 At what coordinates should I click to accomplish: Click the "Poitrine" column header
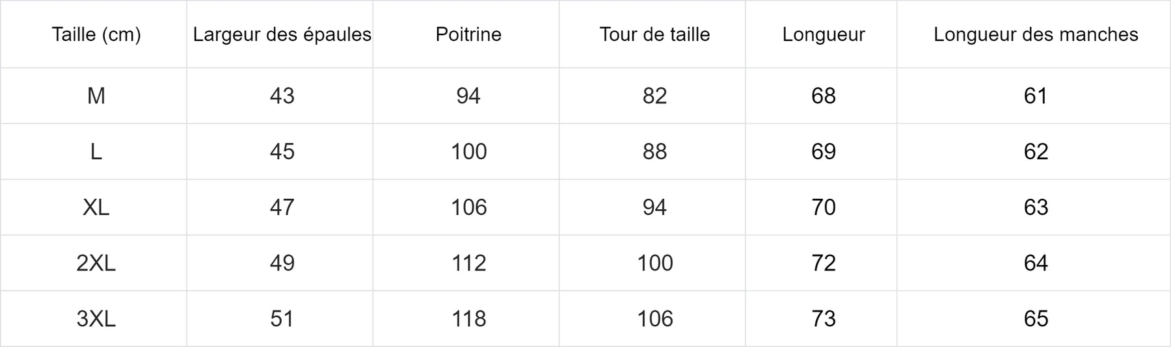[x=468, y=34]
